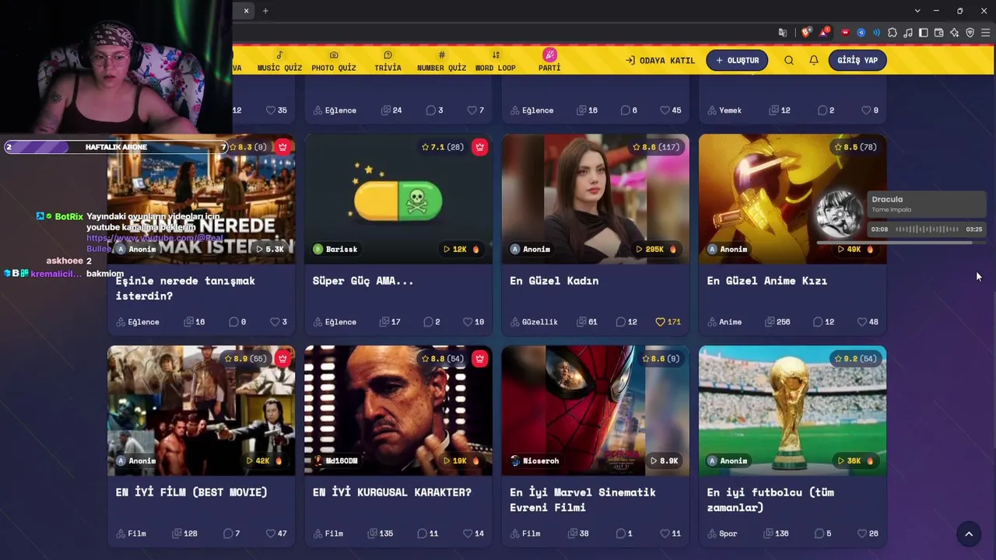
Task: Click the comments icon on En Güzel Kadın
Action: pyautogui.click(x=620, y=322)
